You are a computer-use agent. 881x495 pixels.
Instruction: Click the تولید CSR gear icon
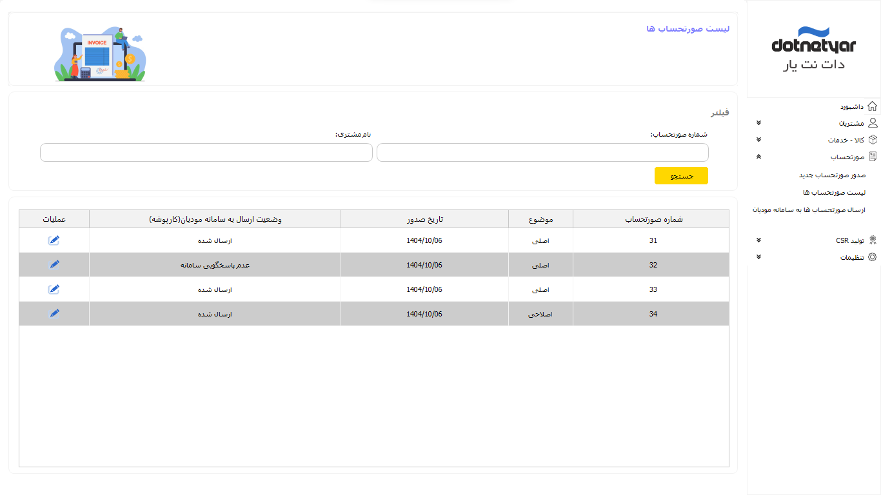(873, 240)
